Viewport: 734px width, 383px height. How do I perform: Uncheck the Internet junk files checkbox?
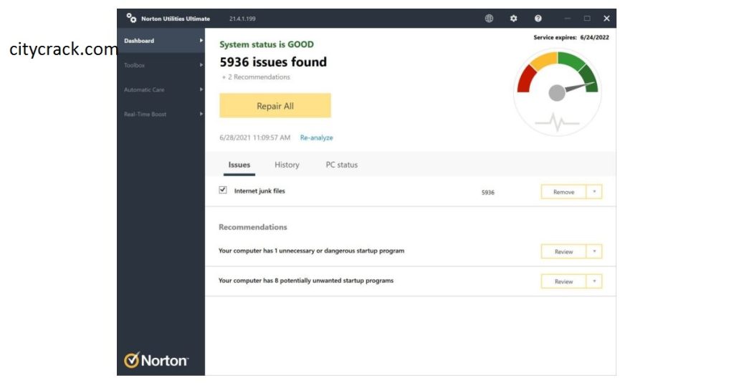click(223, 190)
